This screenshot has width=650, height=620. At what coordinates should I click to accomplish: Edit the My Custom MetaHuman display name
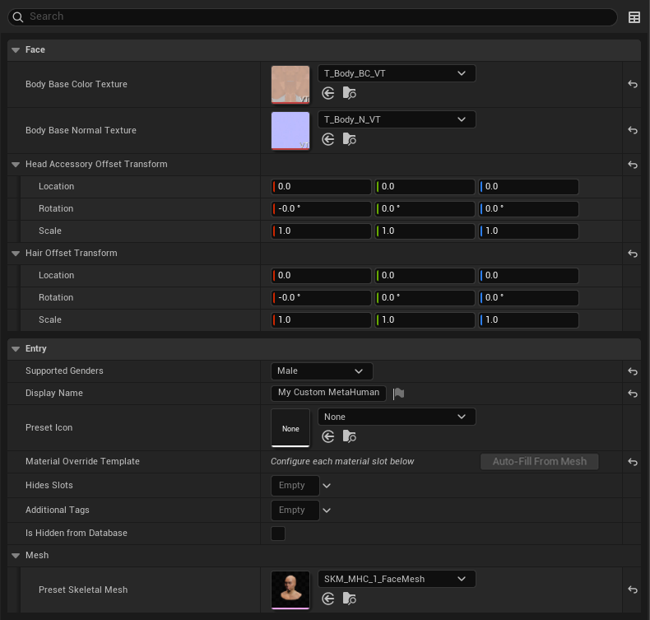pos(328,393)
